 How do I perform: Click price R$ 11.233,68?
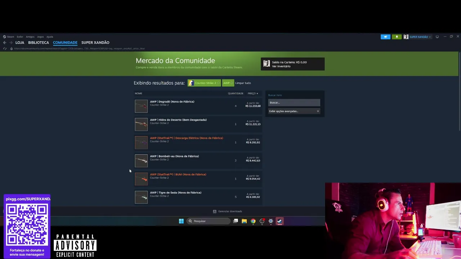pyautogui.click(x=253, y=106)
